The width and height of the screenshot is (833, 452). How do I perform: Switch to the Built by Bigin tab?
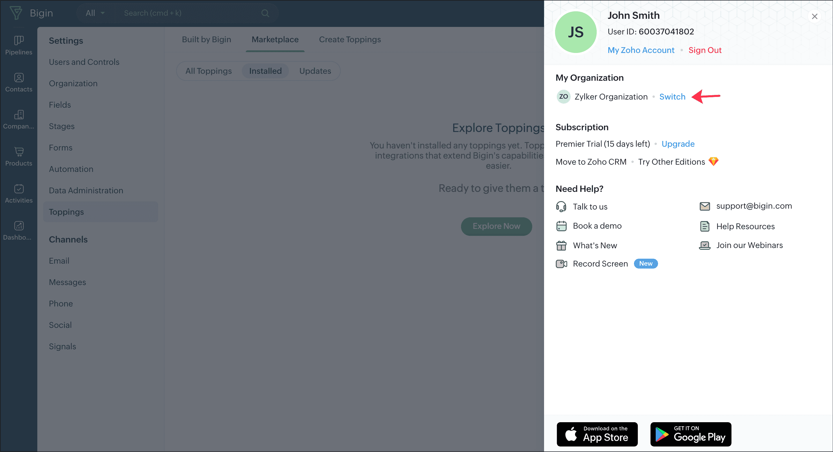tap(206, 39)
